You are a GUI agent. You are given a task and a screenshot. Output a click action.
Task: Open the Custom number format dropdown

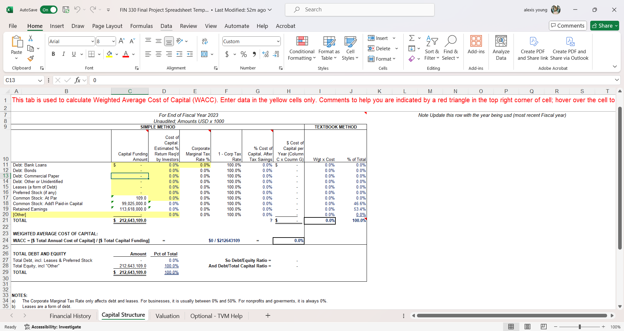click(x=278, y=41)
